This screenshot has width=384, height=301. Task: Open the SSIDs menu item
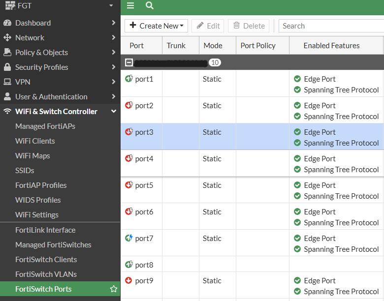point(25,170)
